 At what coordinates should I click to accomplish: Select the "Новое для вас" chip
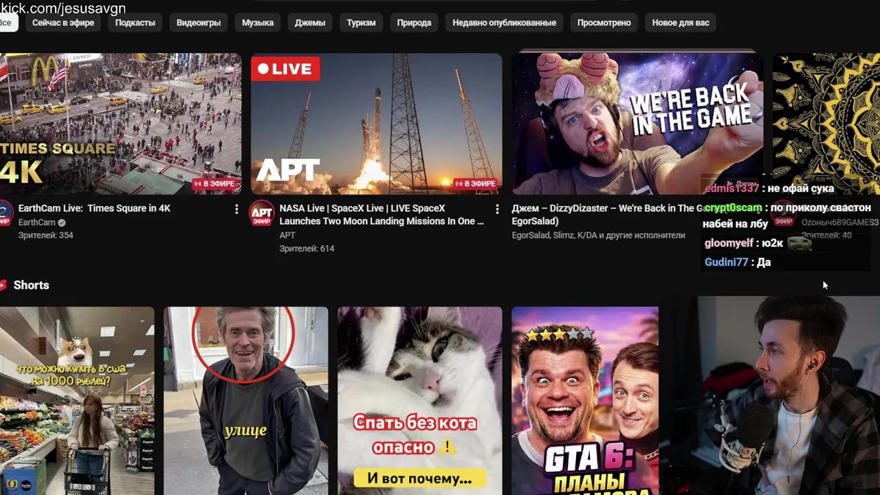pyautogui.click(x=681, y=23)
